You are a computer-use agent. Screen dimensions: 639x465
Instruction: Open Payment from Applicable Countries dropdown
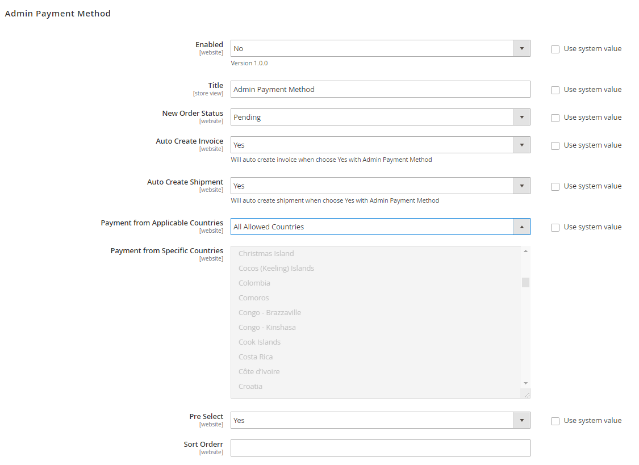point(380,227)
